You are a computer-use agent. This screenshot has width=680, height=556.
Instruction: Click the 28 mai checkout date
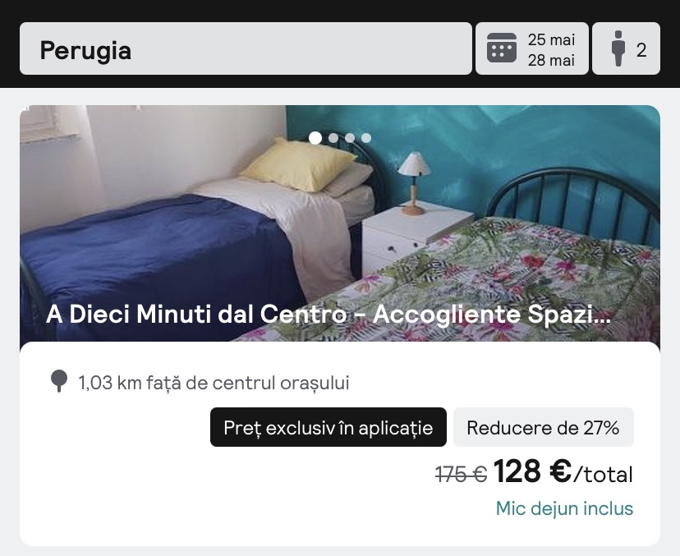tap(551, 60)
